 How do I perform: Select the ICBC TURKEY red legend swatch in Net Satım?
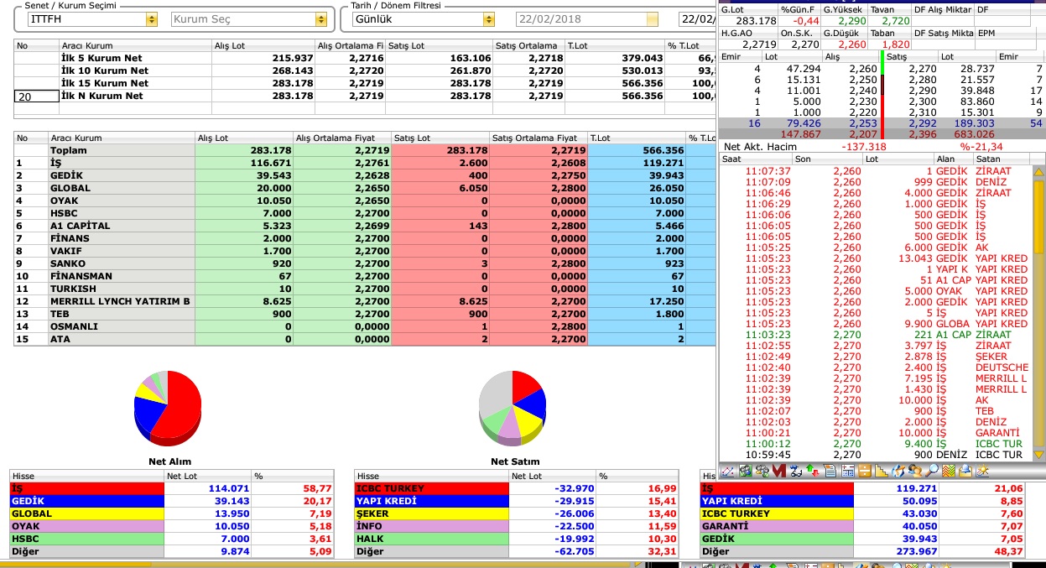coord(432,488)
